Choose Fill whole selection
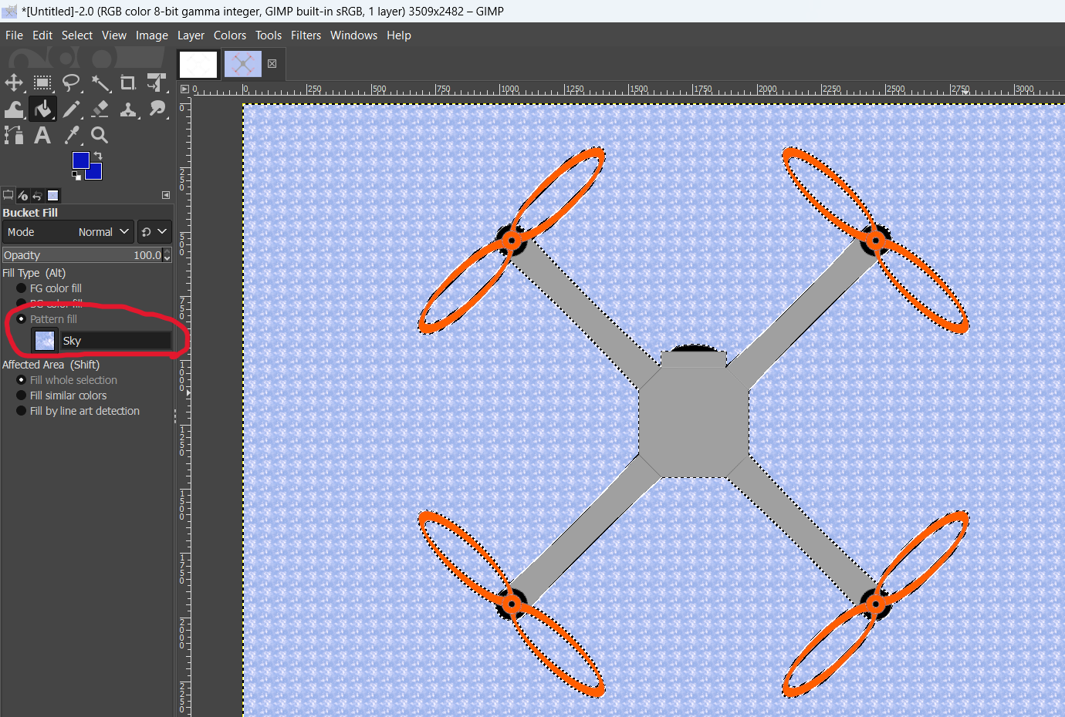Image resolution: width=1065 pixels, height=717 pixels. [66, 380]
